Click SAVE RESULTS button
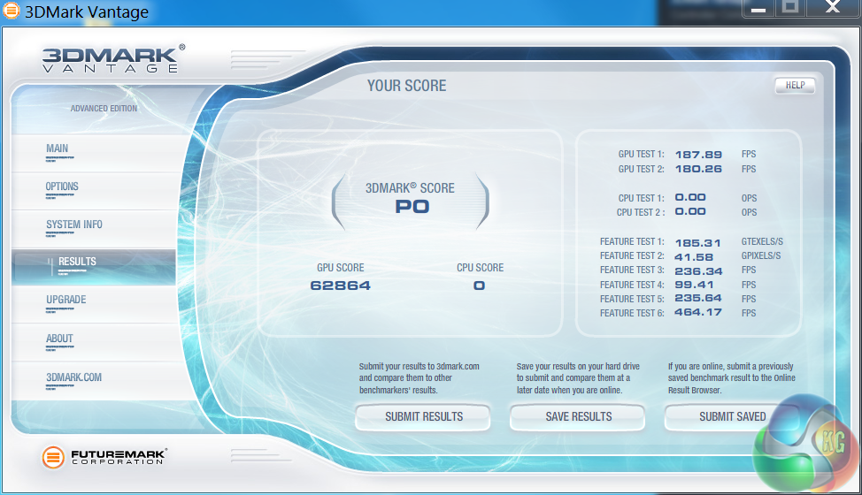862x495 pixels. (x=578, y=417)
